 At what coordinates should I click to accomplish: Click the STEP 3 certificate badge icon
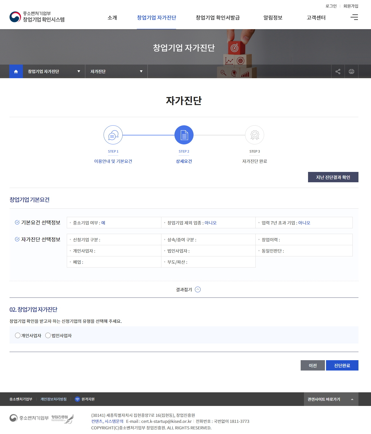pyautogui.click(x=255, y=135)
